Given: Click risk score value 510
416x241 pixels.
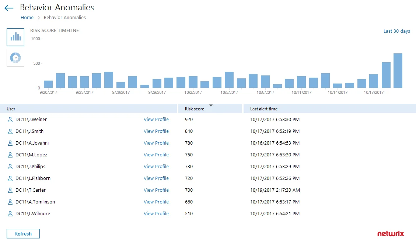Looking at the screenshot, I should point(189,213).
